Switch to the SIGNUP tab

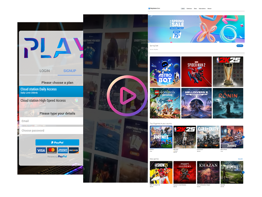(69, 71)
